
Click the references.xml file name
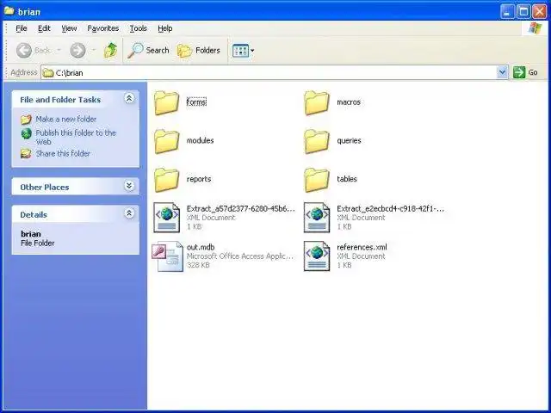[362, 247]
